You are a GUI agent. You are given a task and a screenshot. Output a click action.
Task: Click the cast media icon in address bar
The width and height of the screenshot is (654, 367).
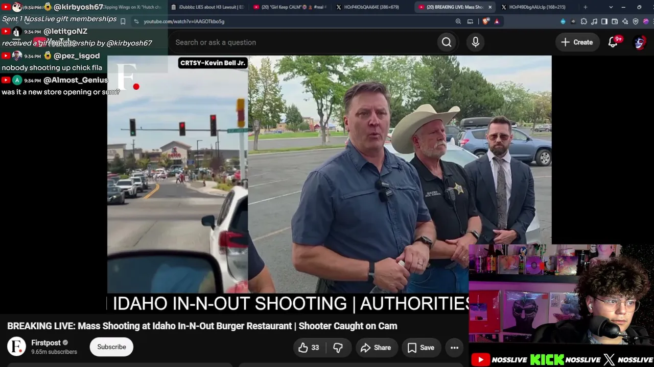point(470,21)
